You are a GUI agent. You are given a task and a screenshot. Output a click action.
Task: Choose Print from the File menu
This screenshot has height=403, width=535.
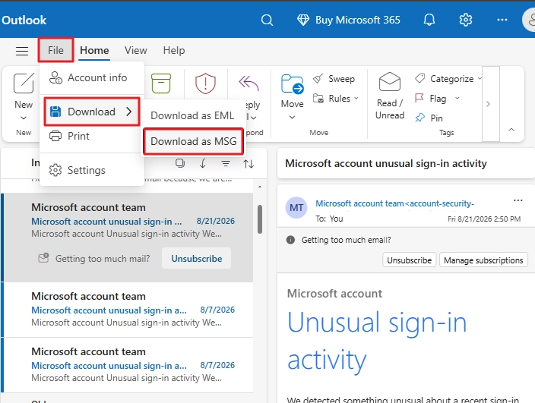point(92,136)
